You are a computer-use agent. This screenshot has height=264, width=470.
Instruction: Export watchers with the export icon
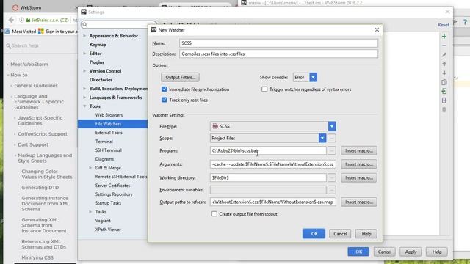tap(444, 100)
